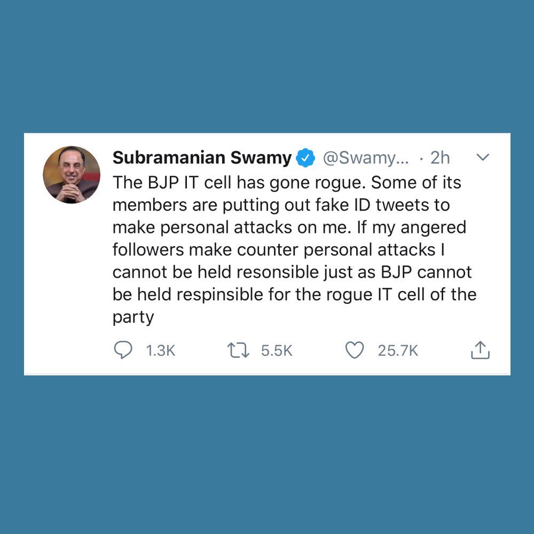Click the 5.5K retweets count
Screen dimensions: 534x534
[277, 351]
